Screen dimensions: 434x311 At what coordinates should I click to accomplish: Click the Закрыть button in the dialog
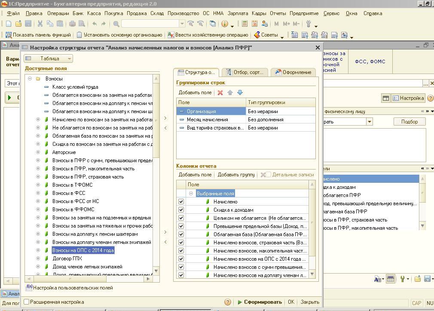[x=309, y=302]
